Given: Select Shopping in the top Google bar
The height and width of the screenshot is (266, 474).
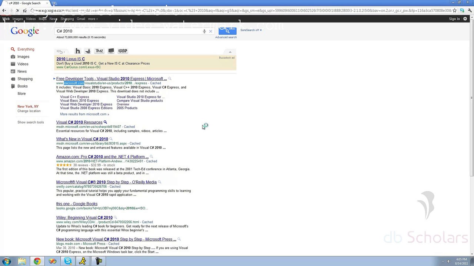Looking at the screenshot, I should [67, 19].
